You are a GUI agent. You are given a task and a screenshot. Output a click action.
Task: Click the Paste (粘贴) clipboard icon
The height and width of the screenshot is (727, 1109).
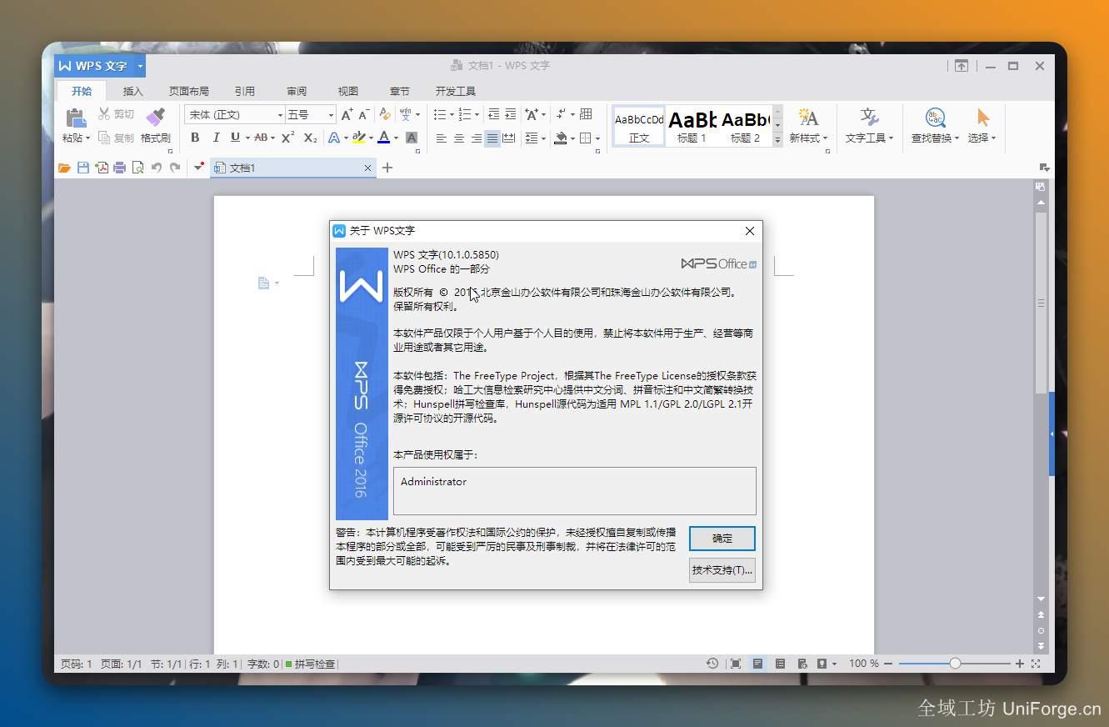[x=76, y=118]
